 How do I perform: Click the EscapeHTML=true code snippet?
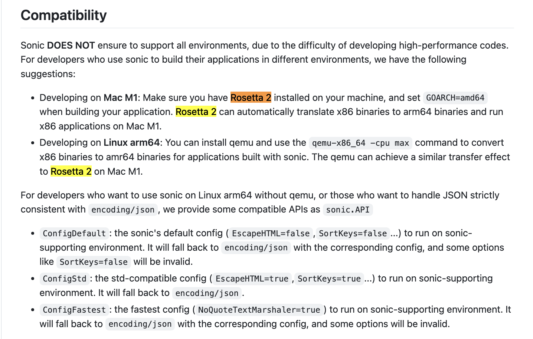coord(252,279)
